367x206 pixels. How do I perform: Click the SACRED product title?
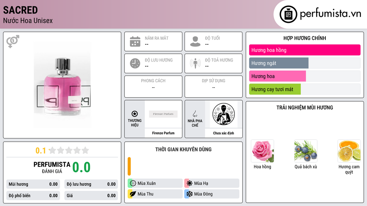20,10
